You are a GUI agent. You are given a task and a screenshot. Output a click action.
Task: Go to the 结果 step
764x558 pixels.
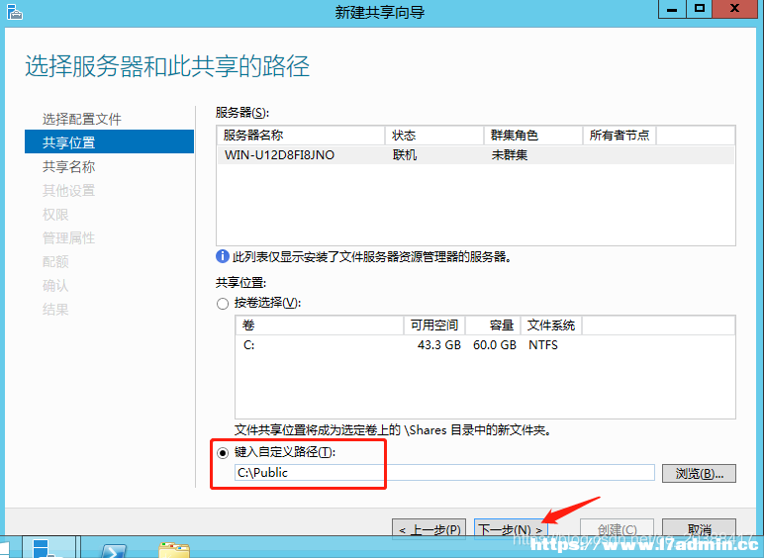point(55,310)
